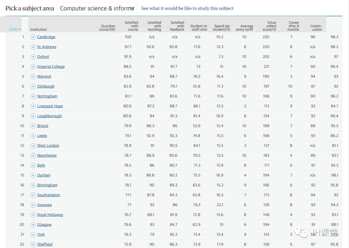Sort by the Continuation column header
This screenshot has height=248, width=349.
pos(316,28)
